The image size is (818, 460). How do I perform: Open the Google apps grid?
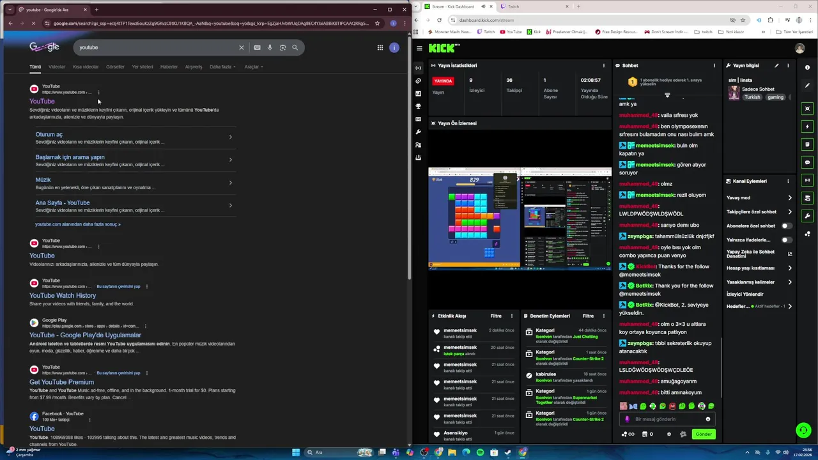[x=380, y=47]
